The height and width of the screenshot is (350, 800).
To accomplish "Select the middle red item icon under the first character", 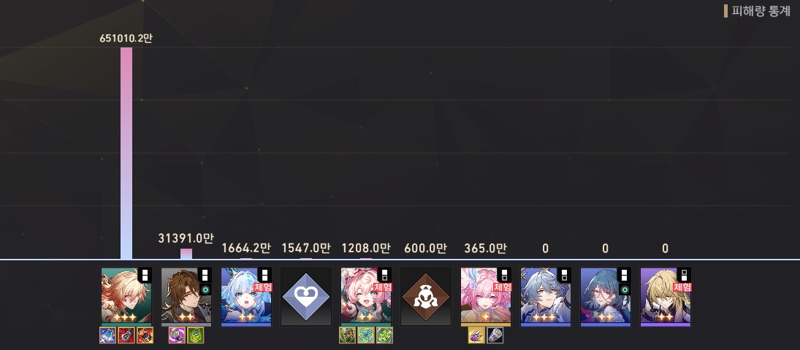I will click(126, 335).
